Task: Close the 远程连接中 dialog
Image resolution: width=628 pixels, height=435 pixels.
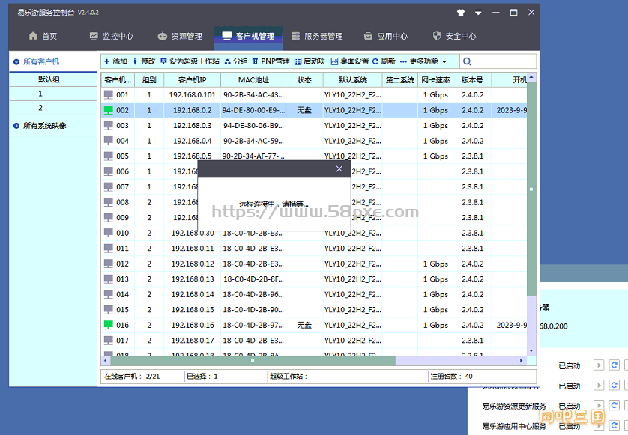Action: tap(339, 169)
